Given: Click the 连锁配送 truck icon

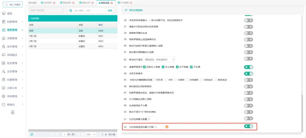Looking at the screenshot, I should 3,55.
